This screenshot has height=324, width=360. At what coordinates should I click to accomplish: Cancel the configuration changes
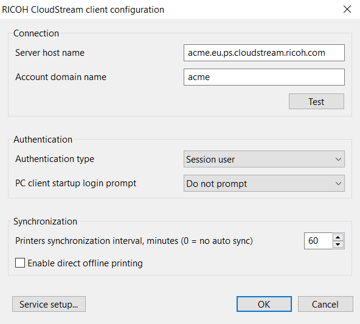[x=325, y=304]
